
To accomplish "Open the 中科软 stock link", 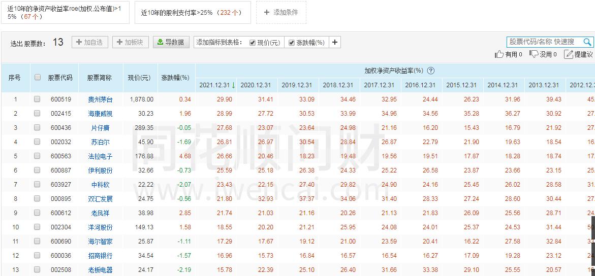I will (100, 185).
